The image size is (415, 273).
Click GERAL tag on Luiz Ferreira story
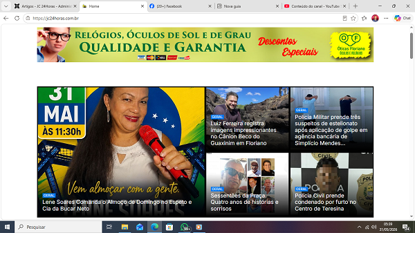tap(217, 117)
